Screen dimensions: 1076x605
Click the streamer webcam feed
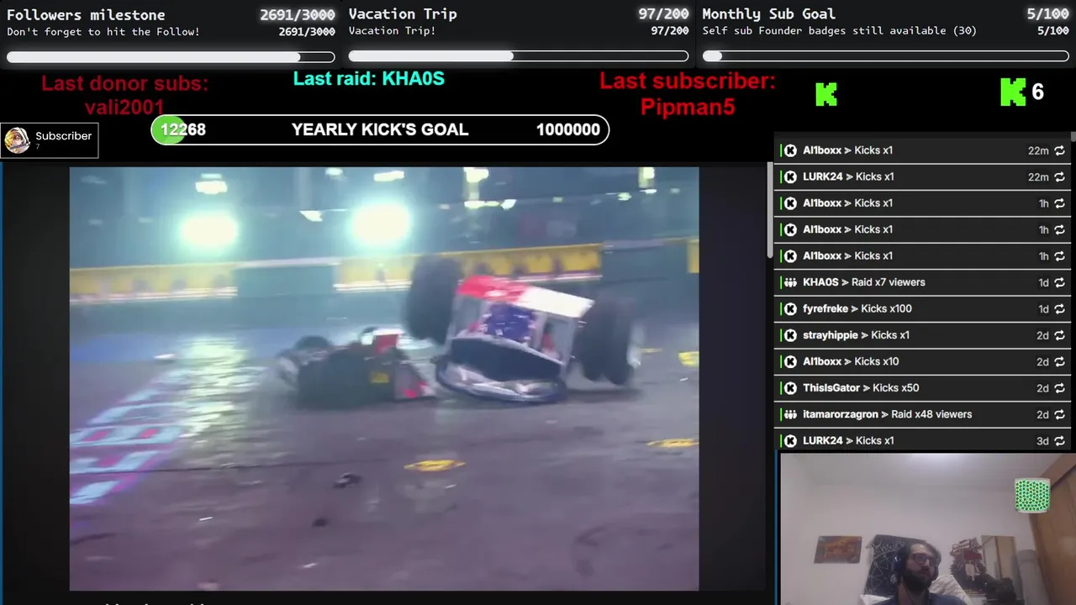[x=928, y=529]
